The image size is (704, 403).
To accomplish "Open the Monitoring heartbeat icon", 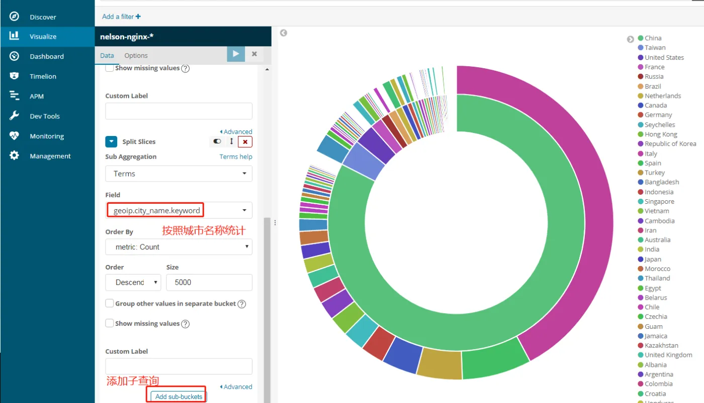I will [x=14, y=136].
